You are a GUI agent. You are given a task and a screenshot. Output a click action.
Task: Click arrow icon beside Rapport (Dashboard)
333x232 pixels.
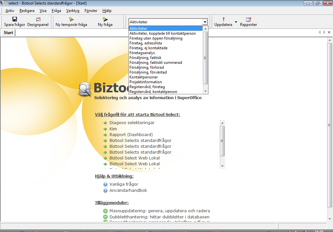105,135
